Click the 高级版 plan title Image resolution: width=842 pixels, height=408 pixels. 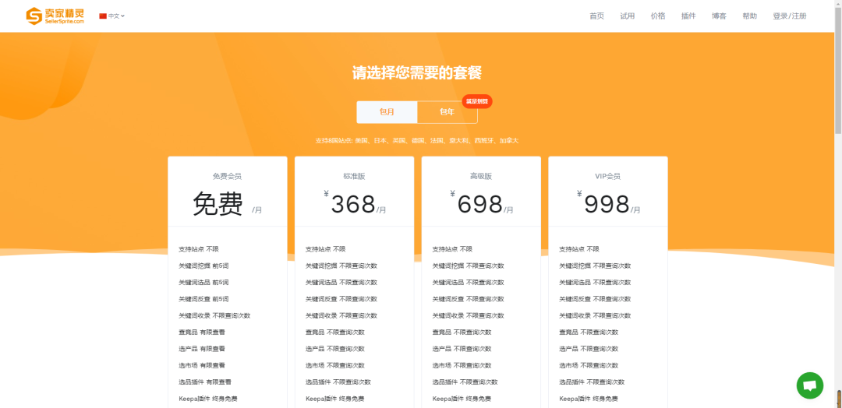click(x=481, y=176)
